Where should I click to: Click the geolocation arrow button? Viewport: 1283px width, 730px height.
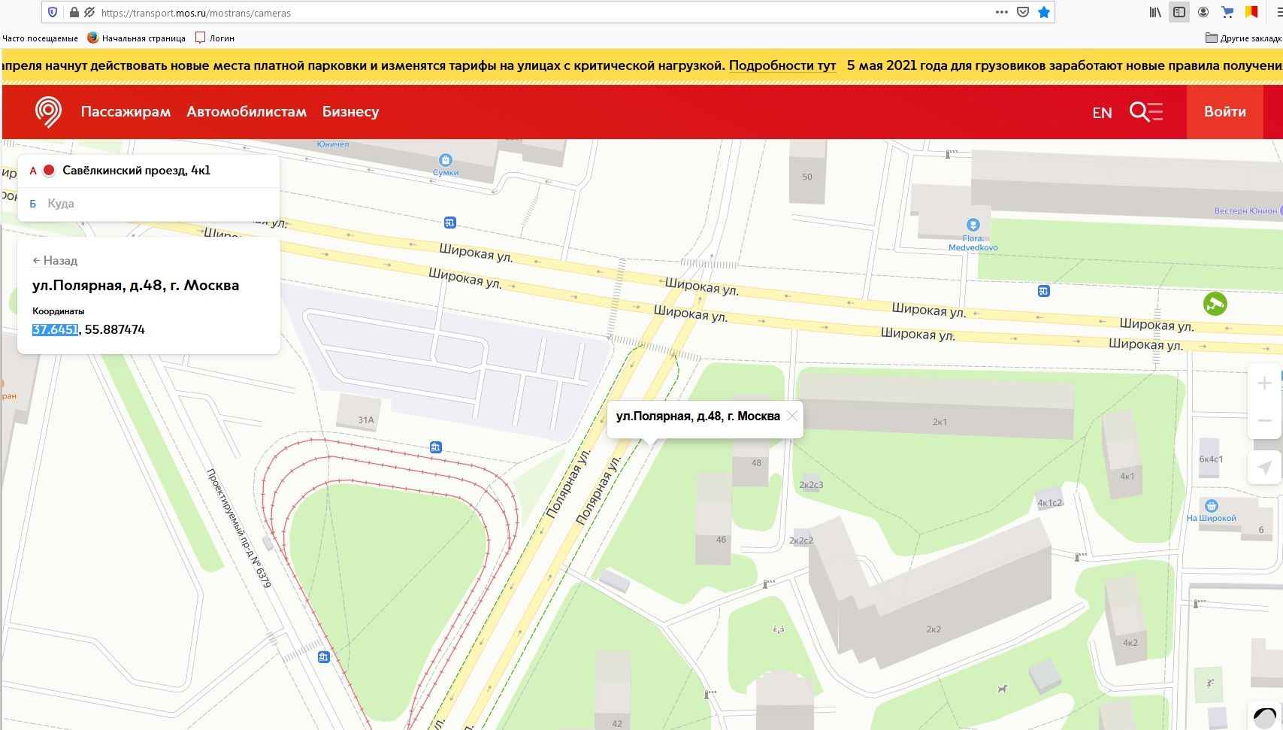1264,468
